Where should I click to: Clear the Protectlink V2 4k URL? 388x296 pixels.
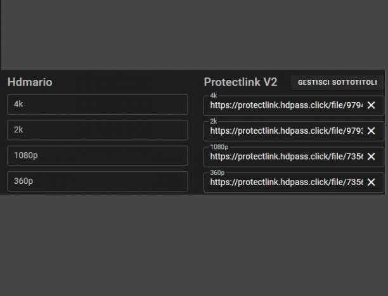coord(371,105)
